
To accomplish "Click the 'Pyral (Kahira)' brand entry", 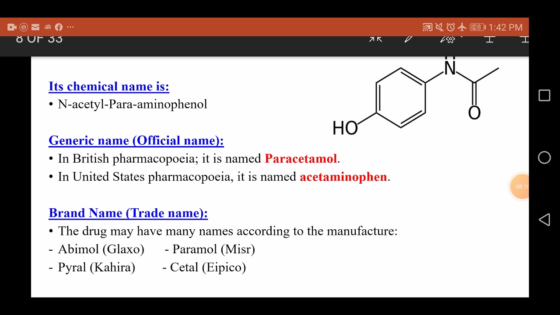I will coord(96,267).
